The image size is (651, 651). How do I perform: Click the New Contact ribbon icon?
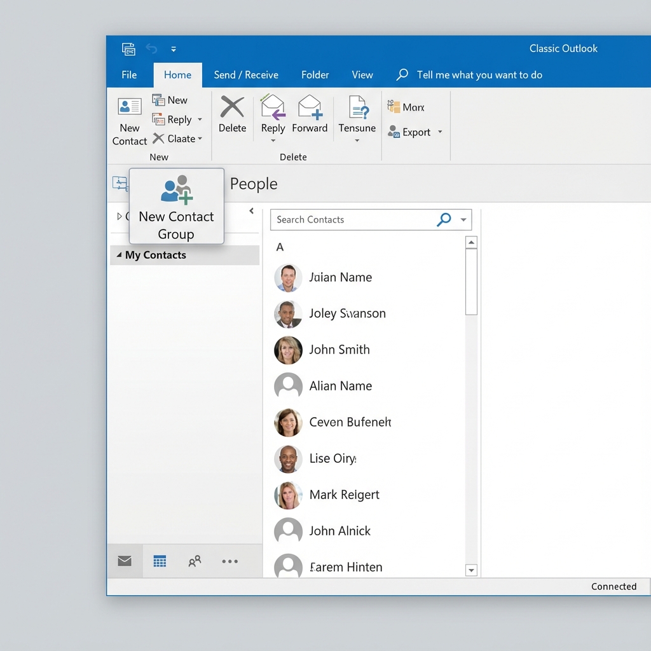pos(130,106)
